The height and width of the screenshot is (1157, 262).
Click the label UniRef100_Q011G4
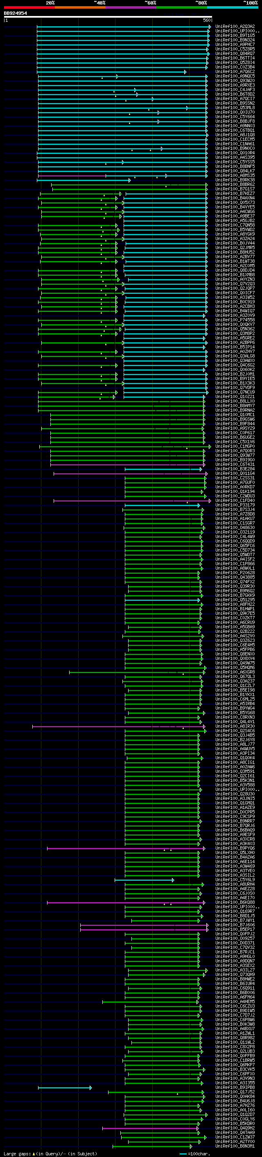tap(235, 473)
